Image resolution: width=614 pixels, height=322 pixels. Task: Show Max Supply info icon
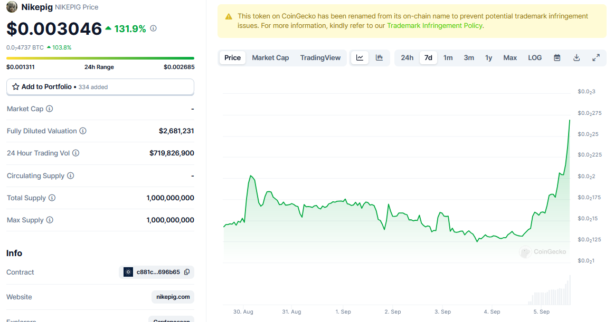[50, 220]
